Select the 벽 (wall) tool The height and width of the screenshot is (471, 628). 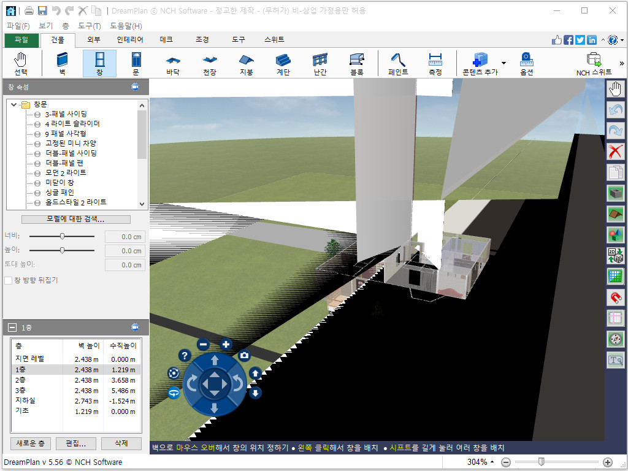click(x=63, y=64)
